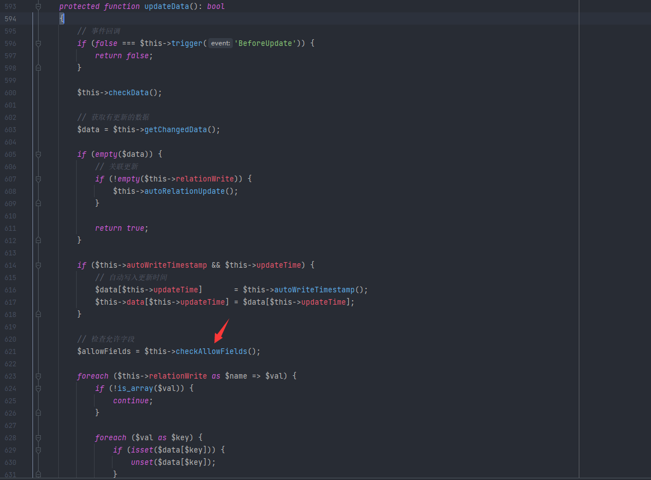Place the cursor on the 'BeforeUpdate' string
The height and width of the screenshot is (480, 651).
click(x=265, y=43)
